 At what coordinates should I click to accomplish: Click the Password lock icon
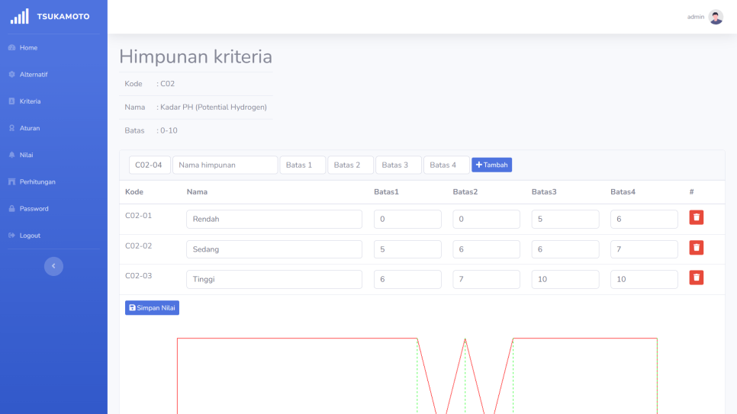coord(11,209)
